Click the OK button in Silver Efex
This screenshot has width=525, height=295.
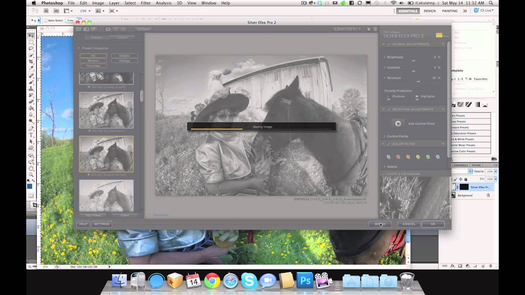[433, 224]
